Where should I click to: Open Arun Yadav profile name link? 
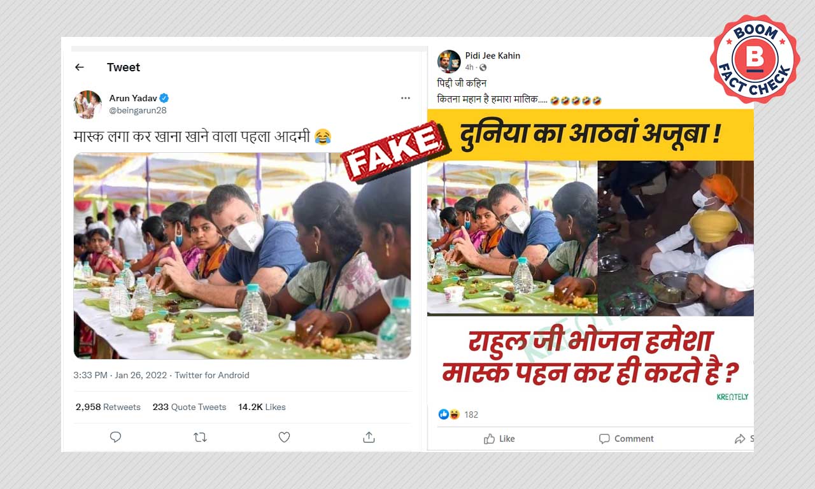click(x=133, y=98)
